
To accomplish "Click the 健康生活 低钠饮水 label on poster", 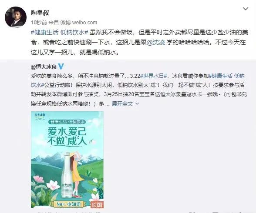I will pos(67,122).
